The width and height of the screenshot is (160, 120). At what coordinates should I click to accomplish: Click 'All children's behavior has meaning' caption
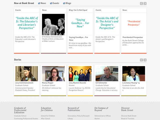pyautogui.click(x=51, y=89)
